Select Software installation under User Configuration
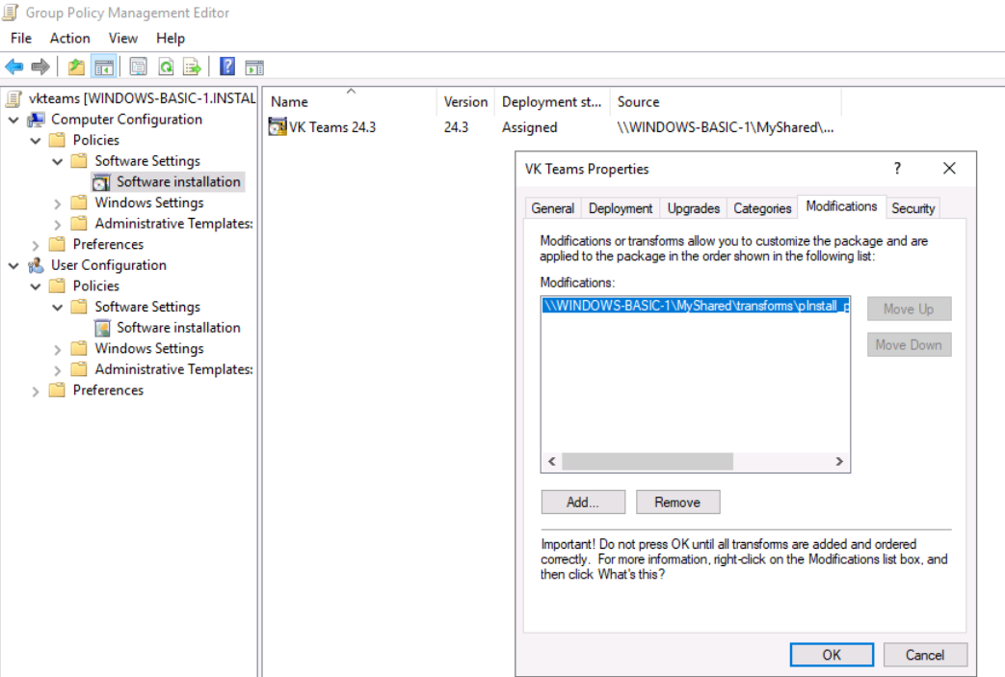 point(178,328)
